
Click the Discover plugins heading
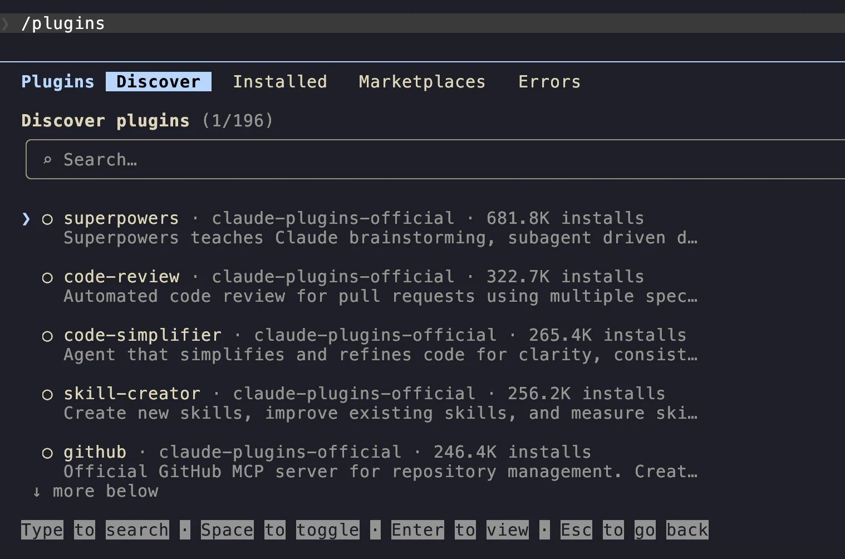[105, 120]
